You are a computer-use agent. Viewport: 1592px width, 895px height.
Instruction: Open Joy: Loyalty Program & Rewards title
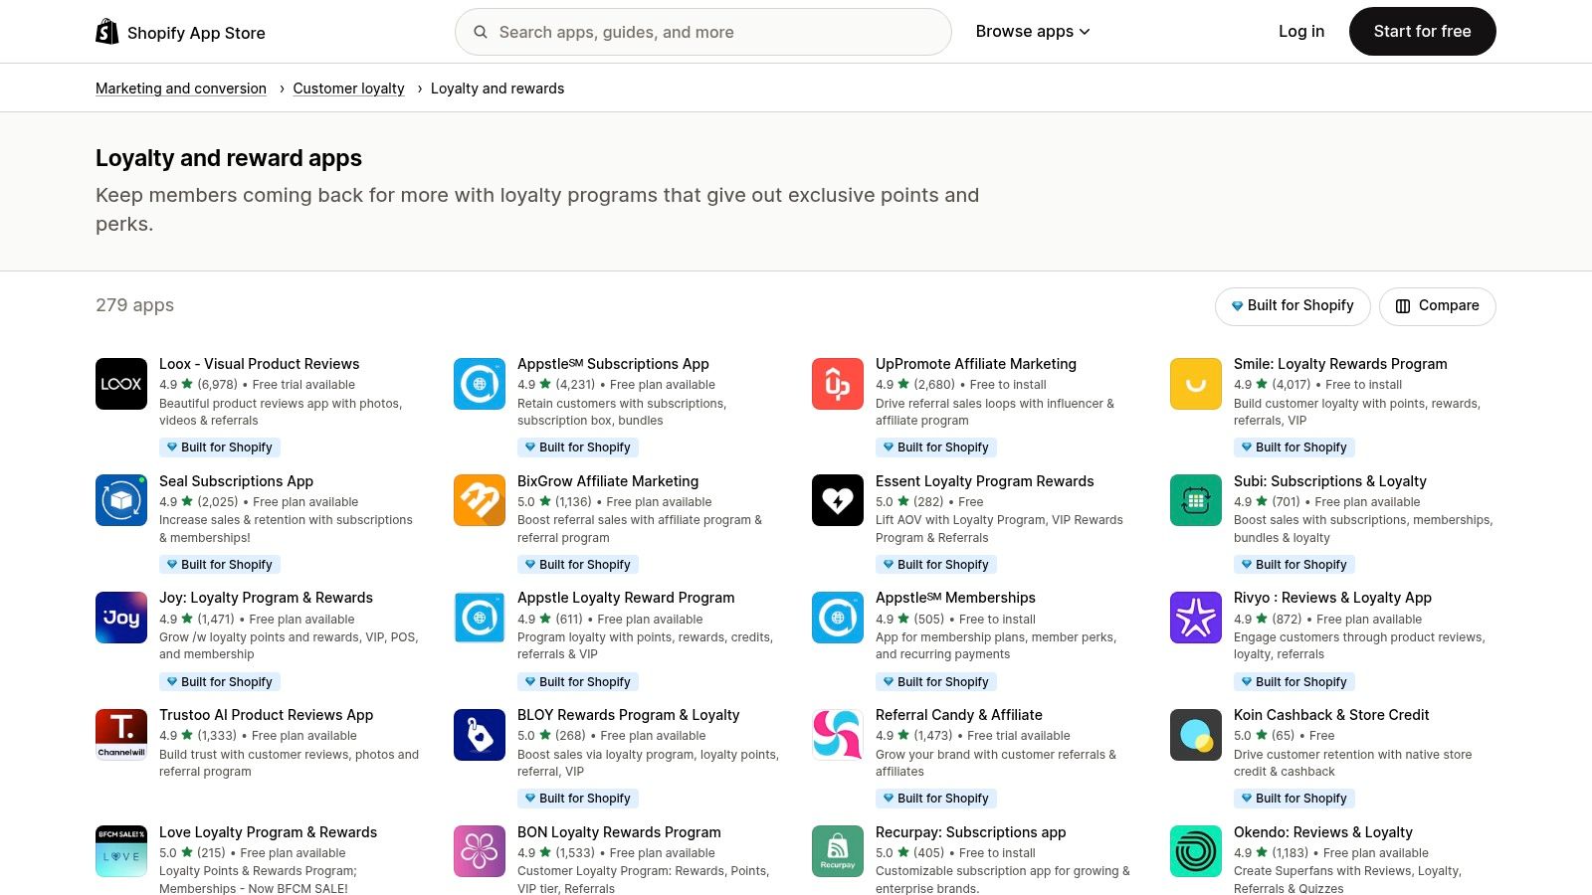(266, 598)
